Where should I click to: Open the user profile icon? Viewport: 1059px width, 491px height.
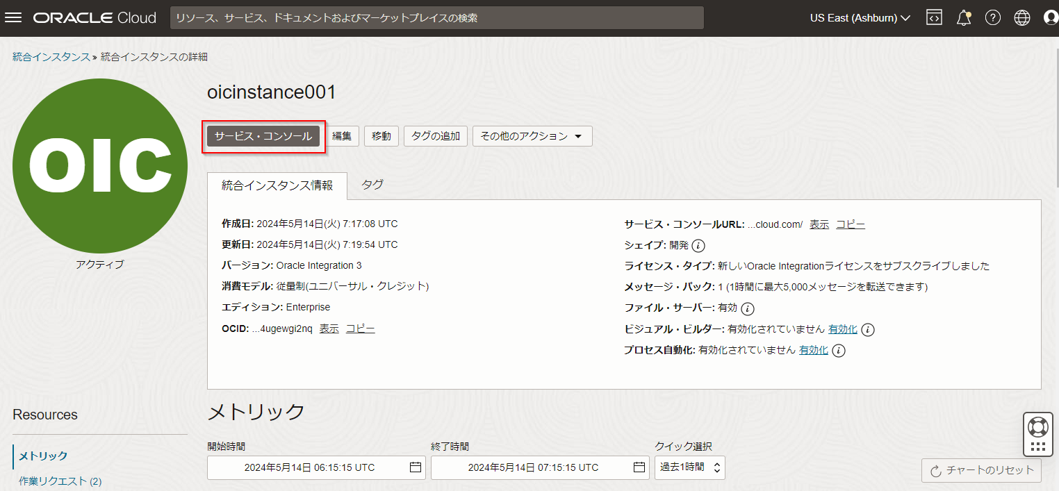(1051, 18)
